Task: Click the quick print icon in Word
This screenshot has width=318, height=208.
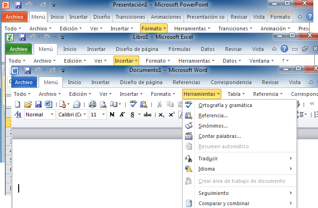Action: [92, 104]
